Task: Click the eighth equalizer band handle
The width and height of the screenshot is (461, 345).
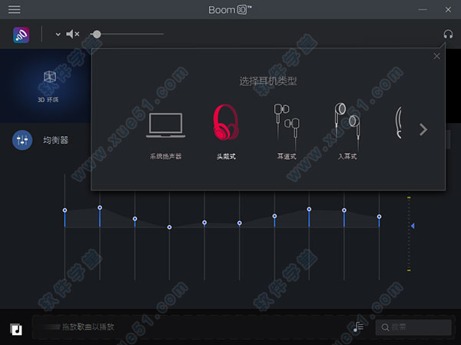Action: coord(309,209)
